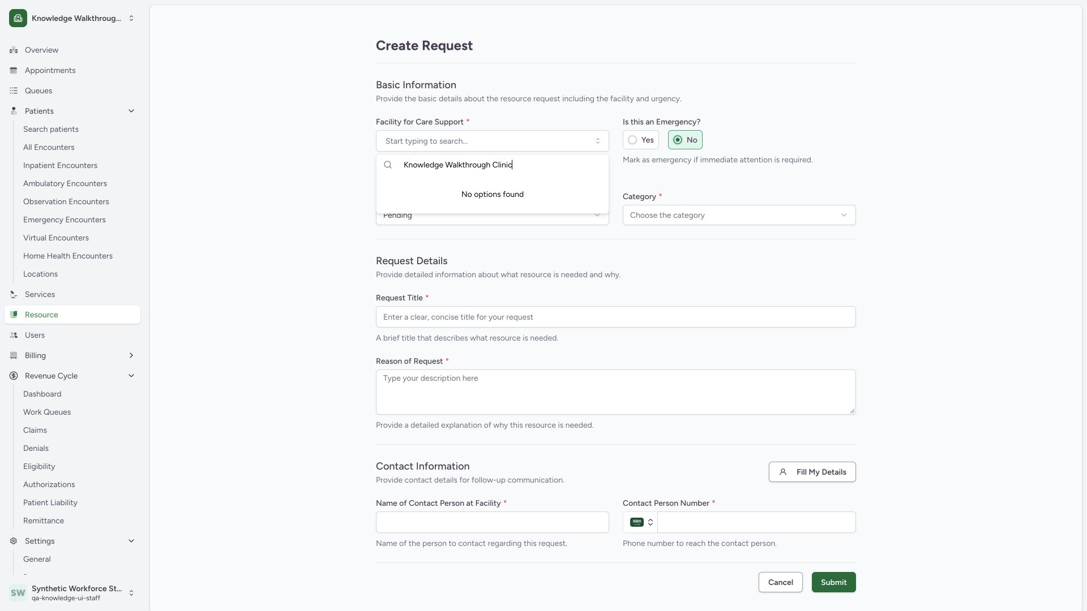Click the Fill My Details button
Screen dimensions: 1087x611
click(812, 472)
